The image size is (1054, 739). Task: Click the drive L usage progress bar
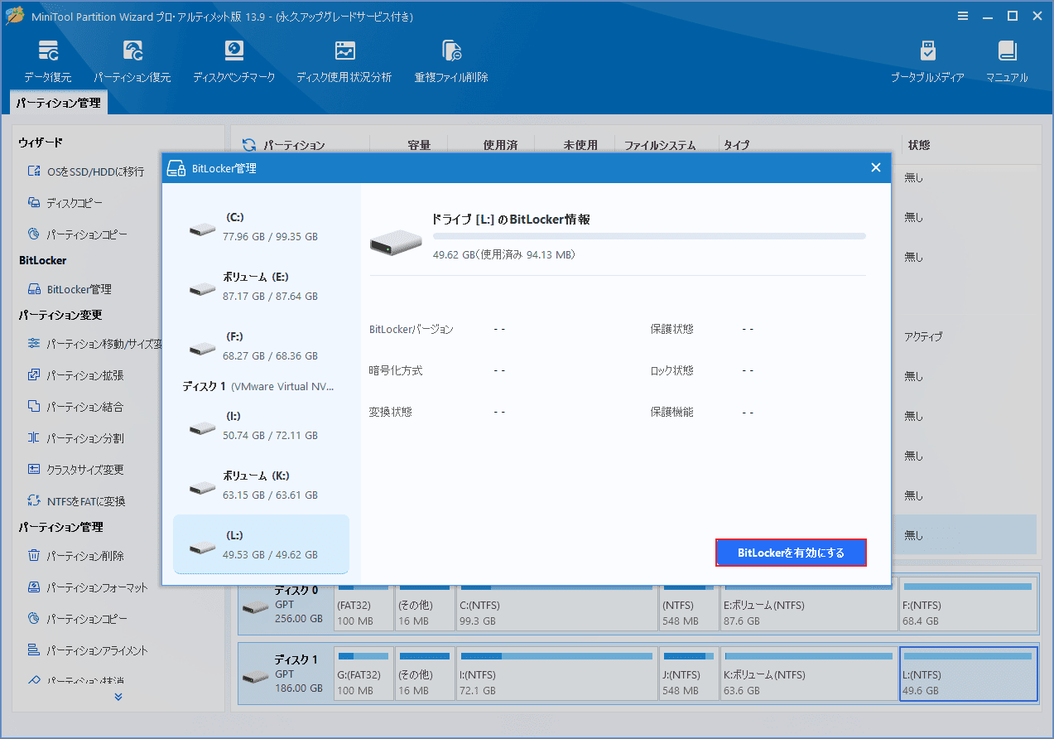[649, 236]
